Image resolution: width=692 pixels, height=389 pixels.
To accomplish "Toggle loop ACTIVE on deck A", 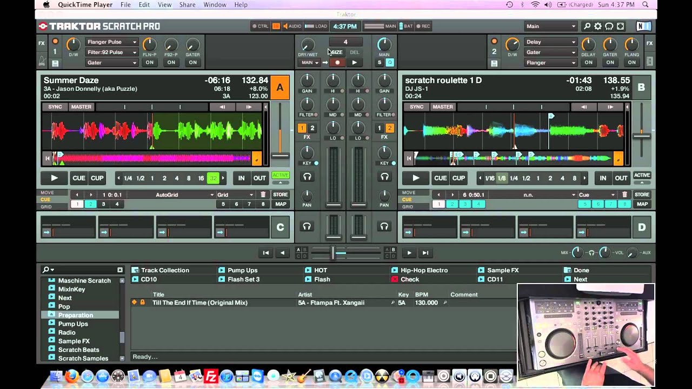I will pos(280,175).
